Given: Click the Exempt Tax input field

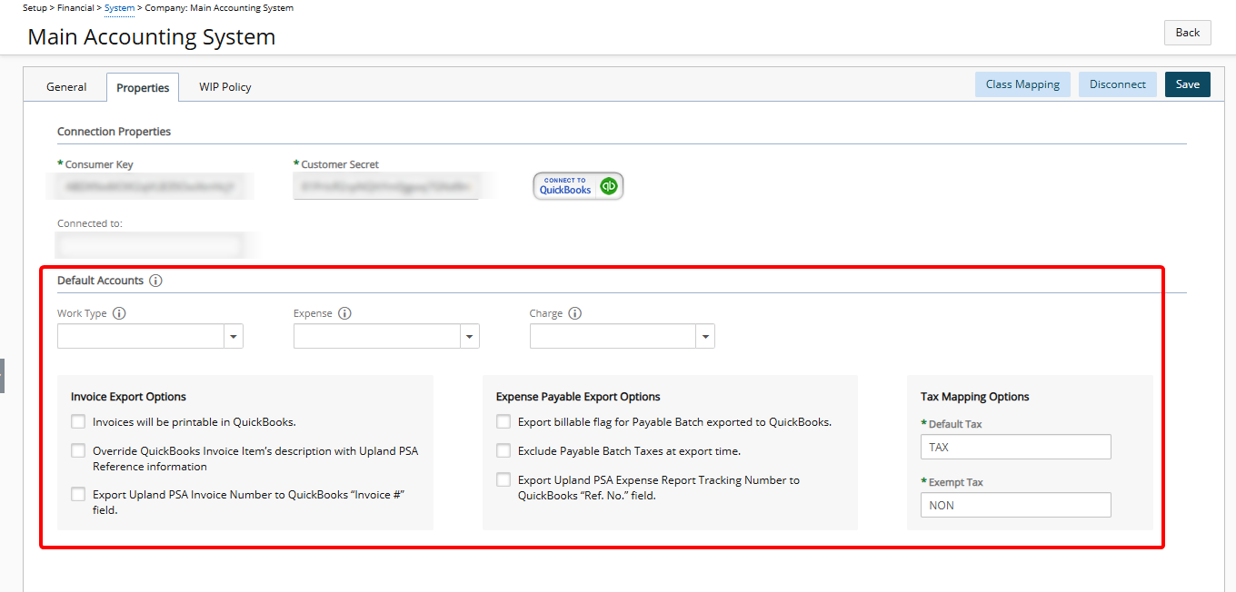Looking at the screenshot, I should pos(1016,505).
